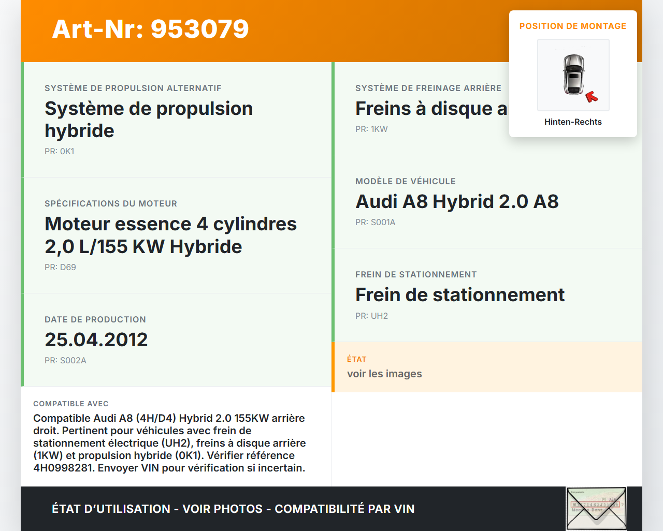The width and height of the screenshot is (663, 531).
Task: Click the "COMPATIBLE AVEC" label
Action: (x=71, y=404)
